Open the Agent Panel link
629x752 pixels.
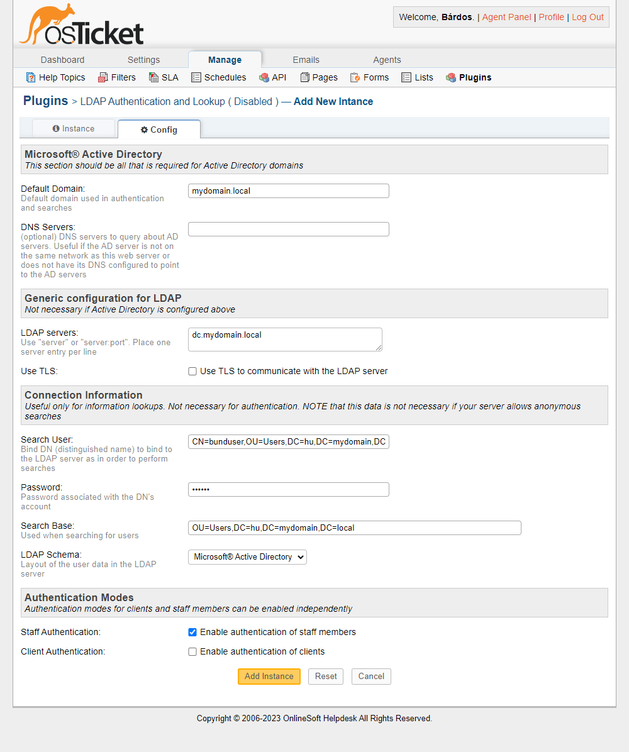tap(506, 17)
